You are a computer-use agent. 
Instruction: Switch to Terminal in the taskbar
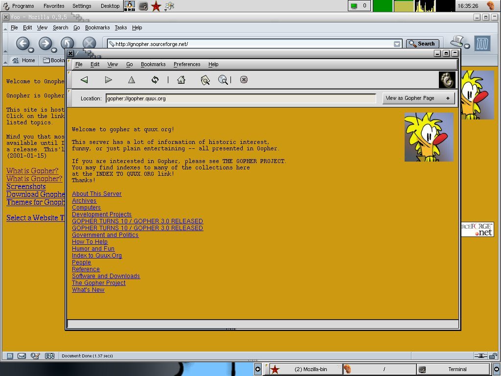pyautogui.click(x=453, y=369)
